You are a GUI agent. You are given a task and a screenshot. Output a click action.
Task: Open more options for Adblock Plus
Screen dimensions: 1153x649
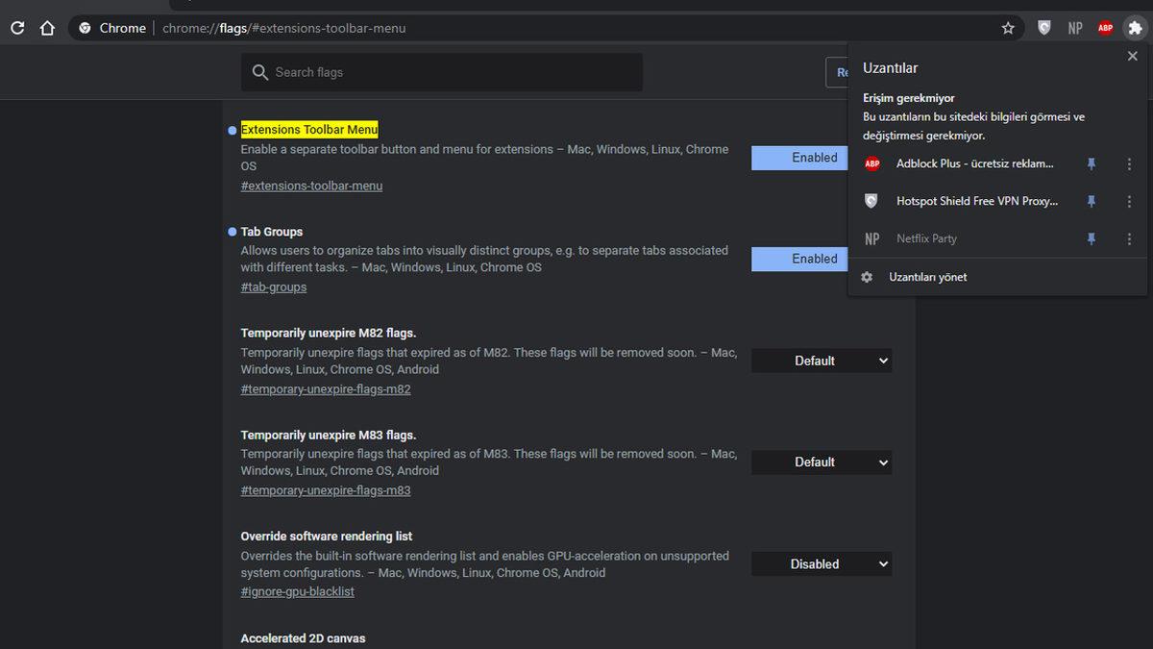1129,164
